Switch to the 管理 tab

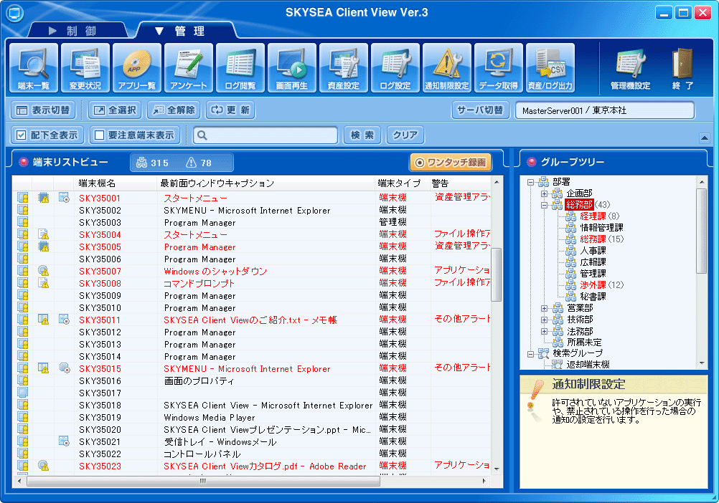coord(187,31)
